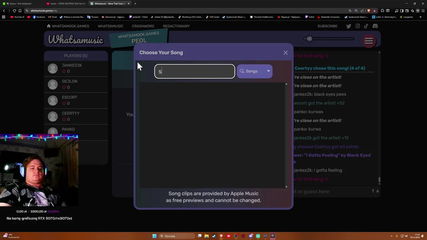Click scroll down arrow in song results
This screenshot has width=427, height=240.
point(286,187)
